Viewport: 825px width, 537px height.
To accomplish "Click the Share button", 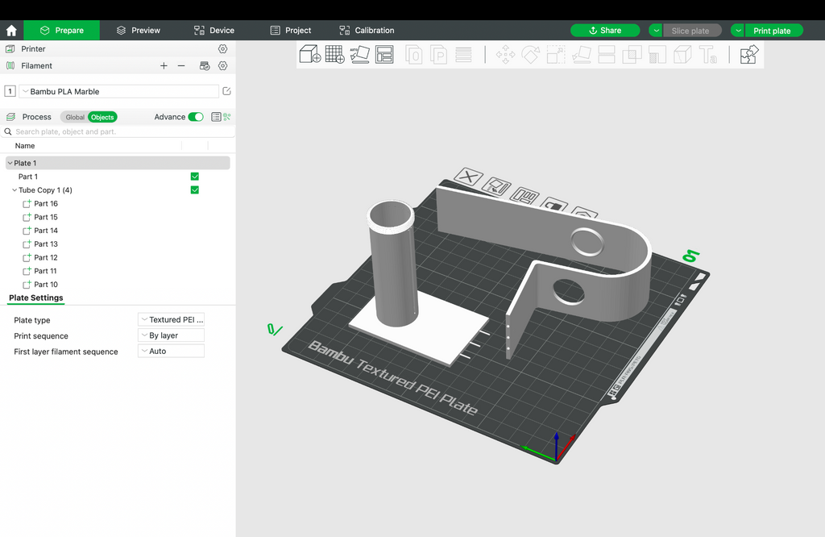I will [605, 31].
